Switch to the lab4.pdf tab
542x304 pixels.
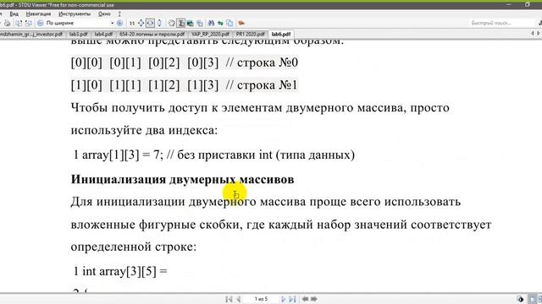coord(103,34)
